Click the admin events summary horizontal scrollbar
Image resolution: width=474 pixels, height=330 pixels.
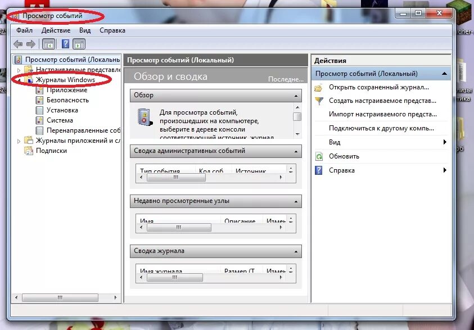point(176,178)
